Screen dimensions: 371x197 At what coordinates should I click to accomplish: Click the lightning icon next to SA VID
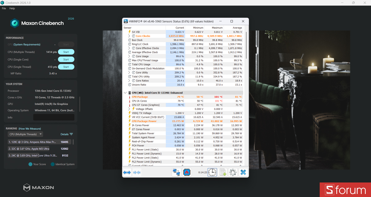(130, 32)
